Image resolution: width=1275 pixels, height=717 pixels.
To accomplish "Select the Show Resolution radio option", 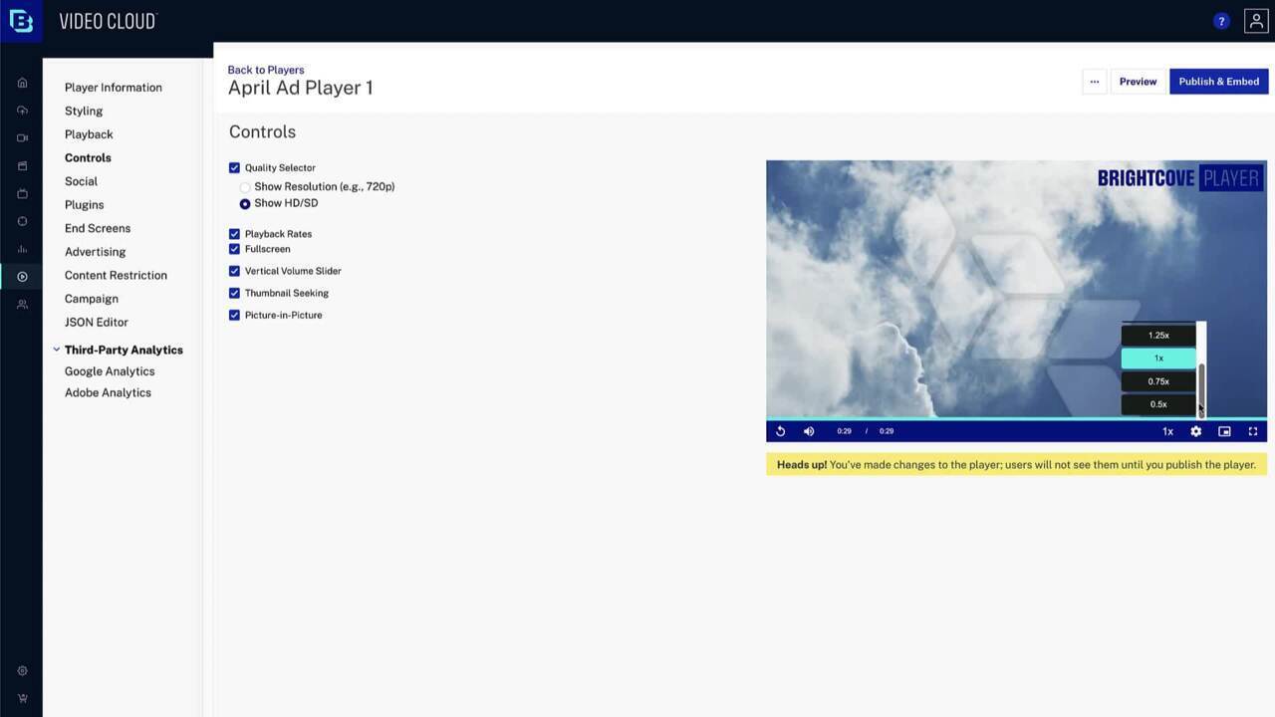I will (245, 187).
